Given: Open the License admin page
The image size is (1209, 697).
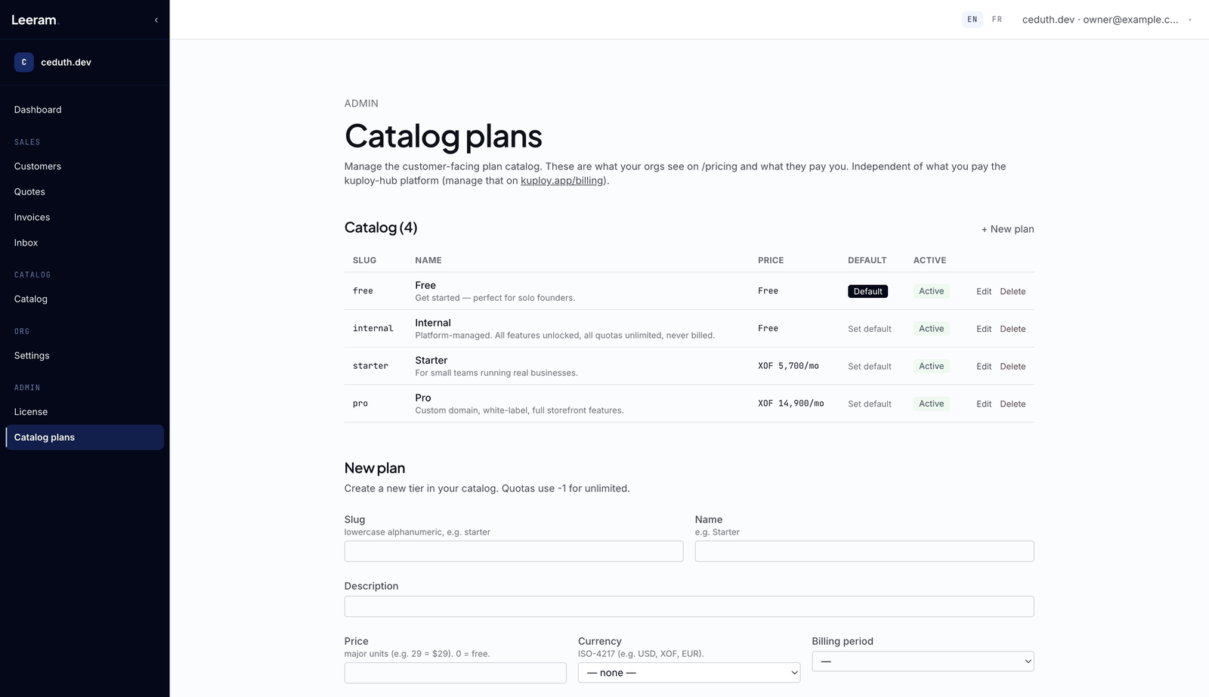Looking at the screenshot, I should click(85, 412).
